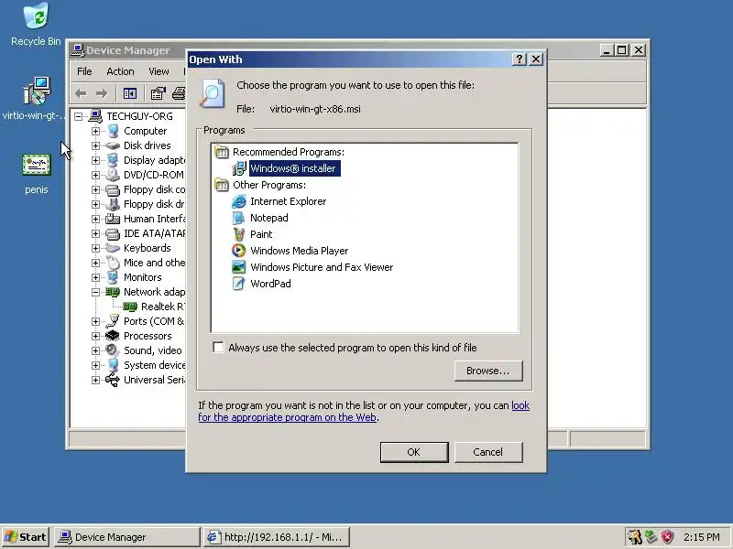Select Ports (COM & LPT) row
733x549 pixels.
click(154, 321)
